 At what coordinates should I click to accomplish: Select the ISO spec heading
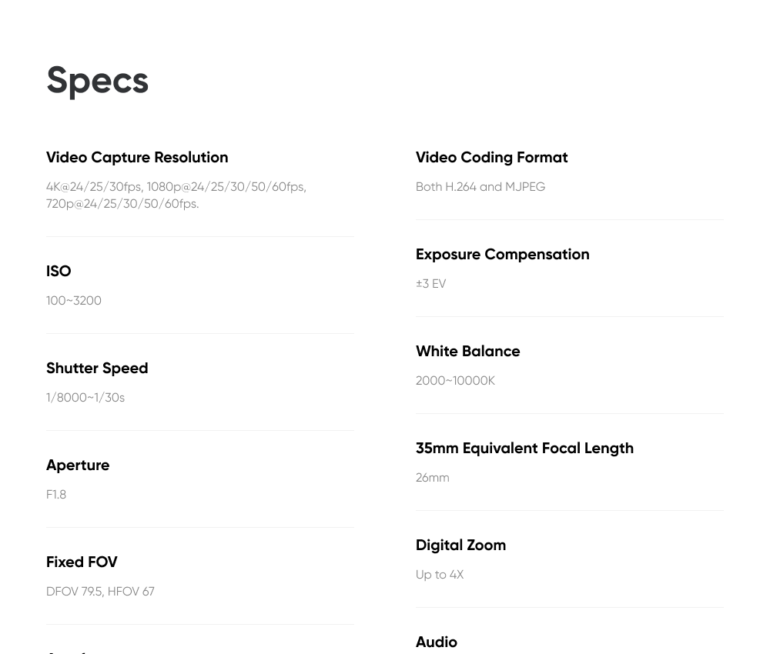pos(59,272)
